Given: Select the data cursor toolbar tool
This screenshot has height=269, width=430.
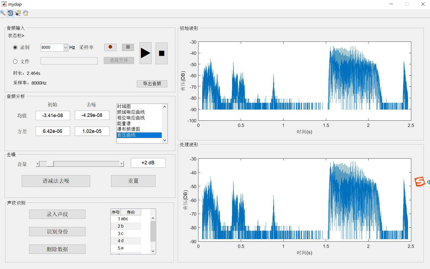Looking at the screenshot, I should pos(18,13).
